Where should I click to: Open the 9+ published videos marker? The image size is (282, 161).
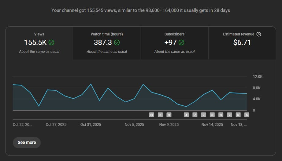(151, 115)
